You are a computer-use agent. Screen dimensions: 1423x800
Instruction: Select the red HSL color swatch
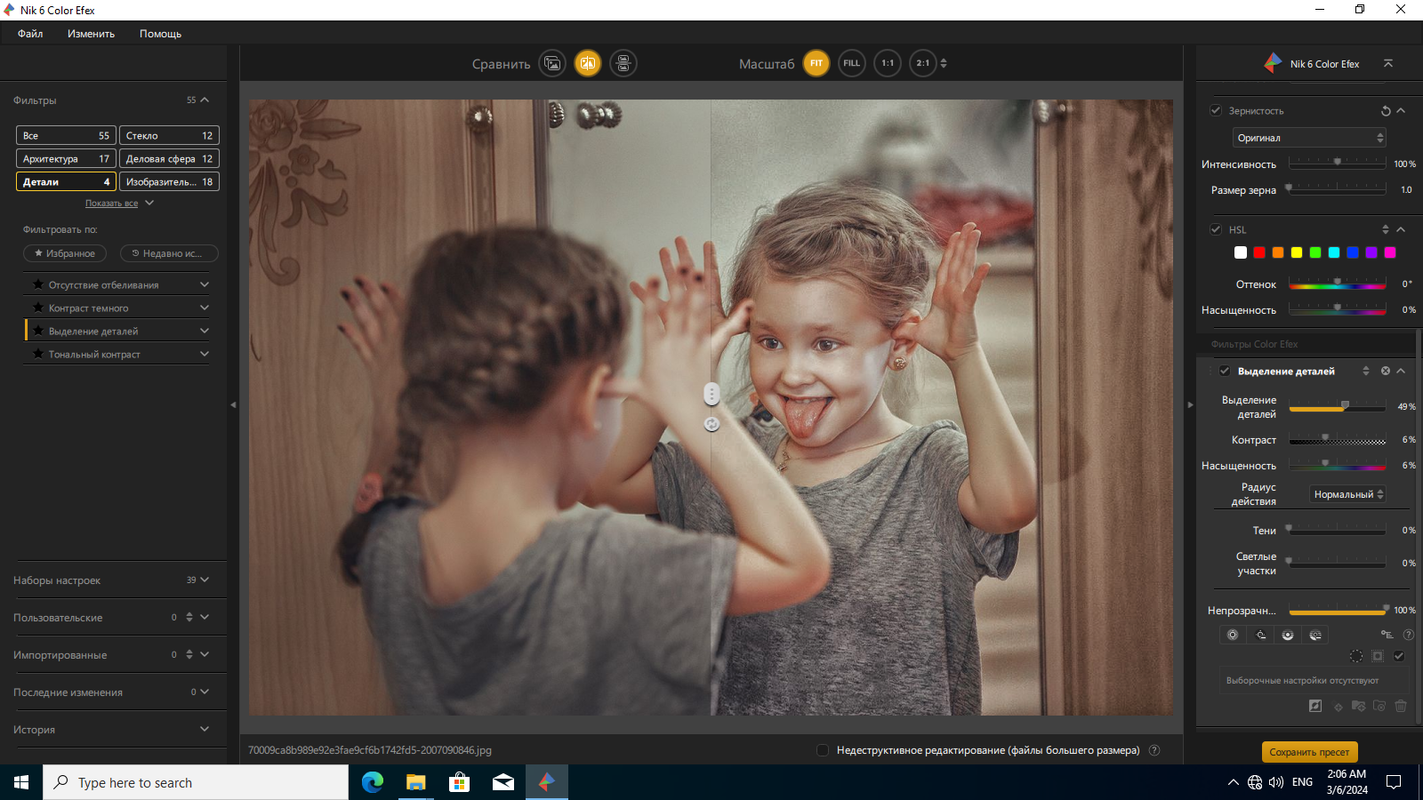click(x=1259, y=252)
